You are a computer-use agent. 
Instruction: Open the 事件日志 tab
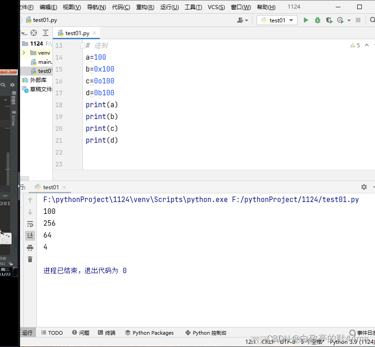point(362,333)
